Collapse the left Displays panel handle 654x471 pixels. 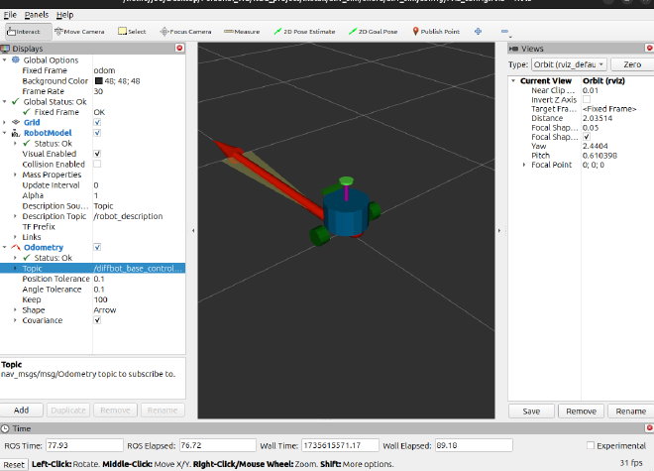pos(193,230)
